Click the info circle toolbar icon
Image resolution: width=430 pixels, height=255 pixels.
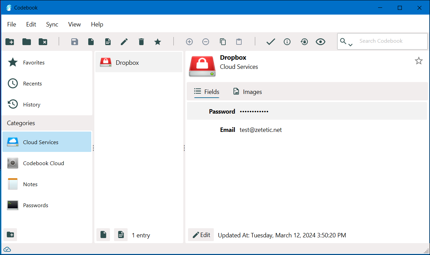pyautogui.click(x=287, y=42)
